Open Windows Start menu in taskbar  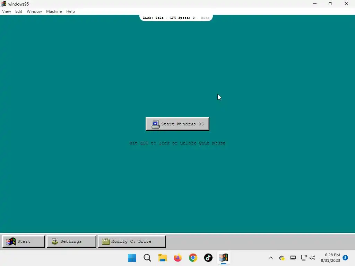point(132,258)
